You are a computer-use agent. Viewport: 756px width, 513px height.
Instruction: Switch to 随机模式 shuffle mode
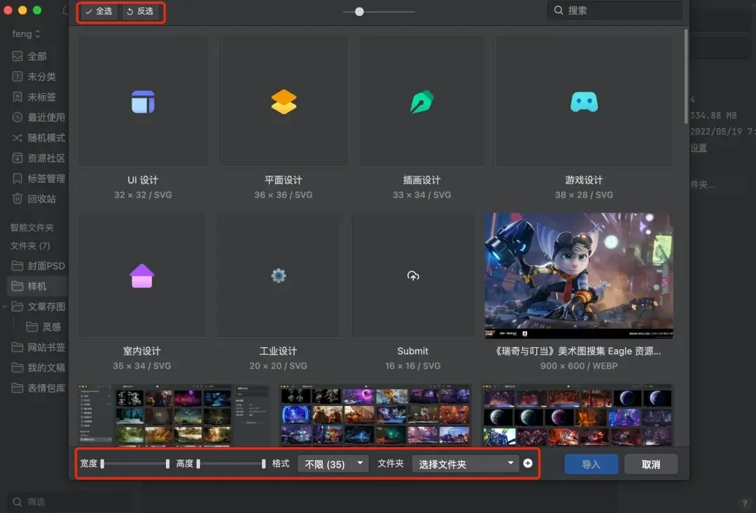pos(38,138)
